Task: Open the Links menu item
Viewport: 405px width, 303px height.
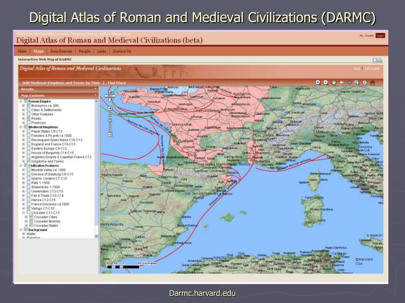Action: click(102, 51)
